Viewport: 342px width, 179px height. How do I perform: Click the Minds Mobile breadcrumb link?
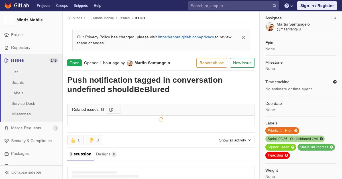pyautogui.click(x=103, y=18)
